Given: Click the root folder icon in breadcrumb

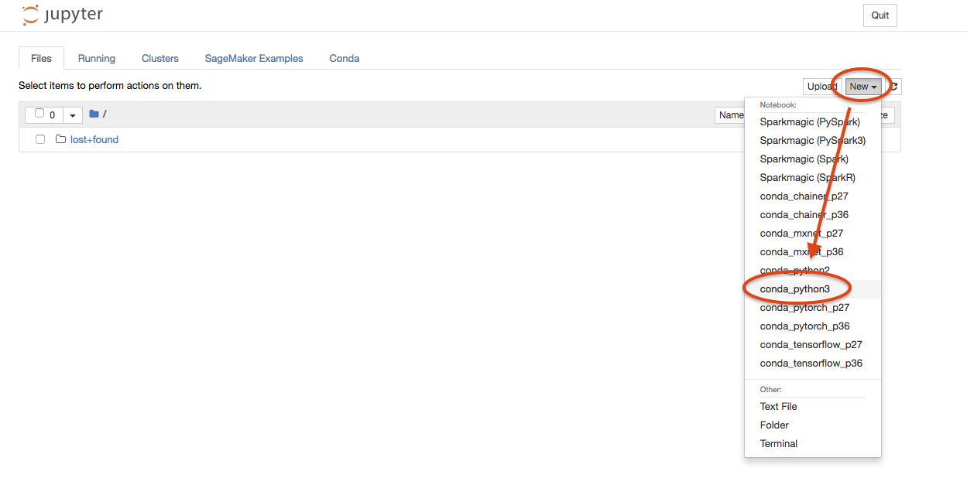Looking at the screenshot, I should click(94, 114).
